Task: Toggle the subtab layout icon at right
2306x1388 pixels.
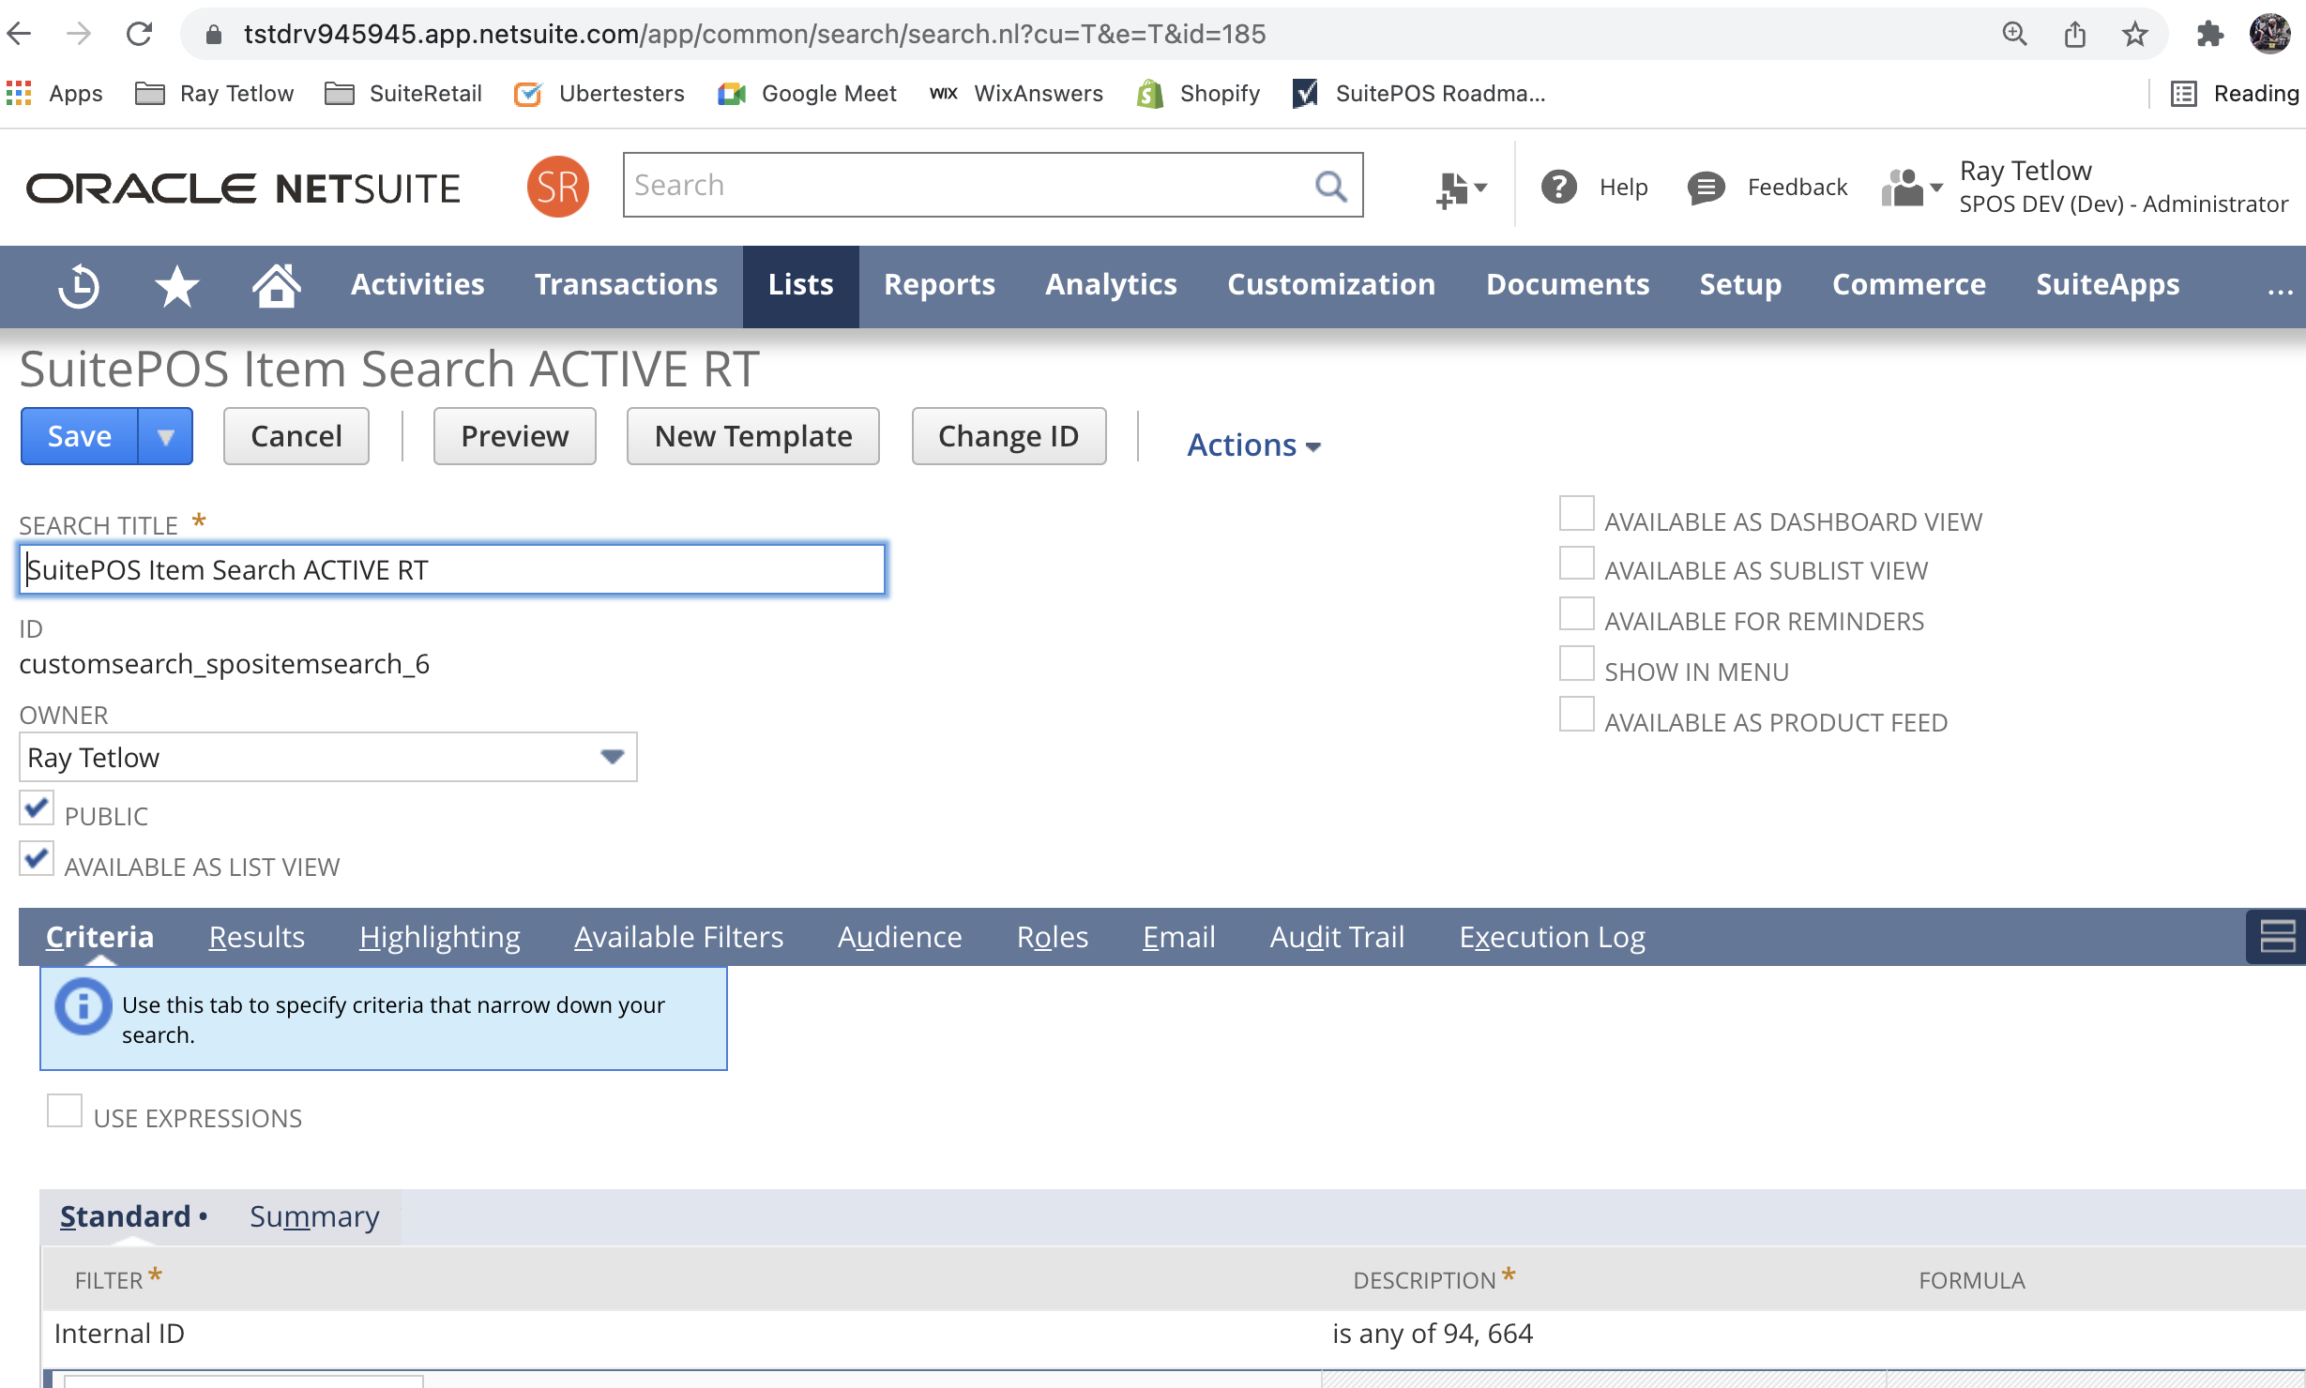Action: [2276, 936]
